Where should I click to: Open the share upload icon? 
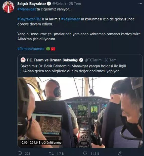(120, 153)
